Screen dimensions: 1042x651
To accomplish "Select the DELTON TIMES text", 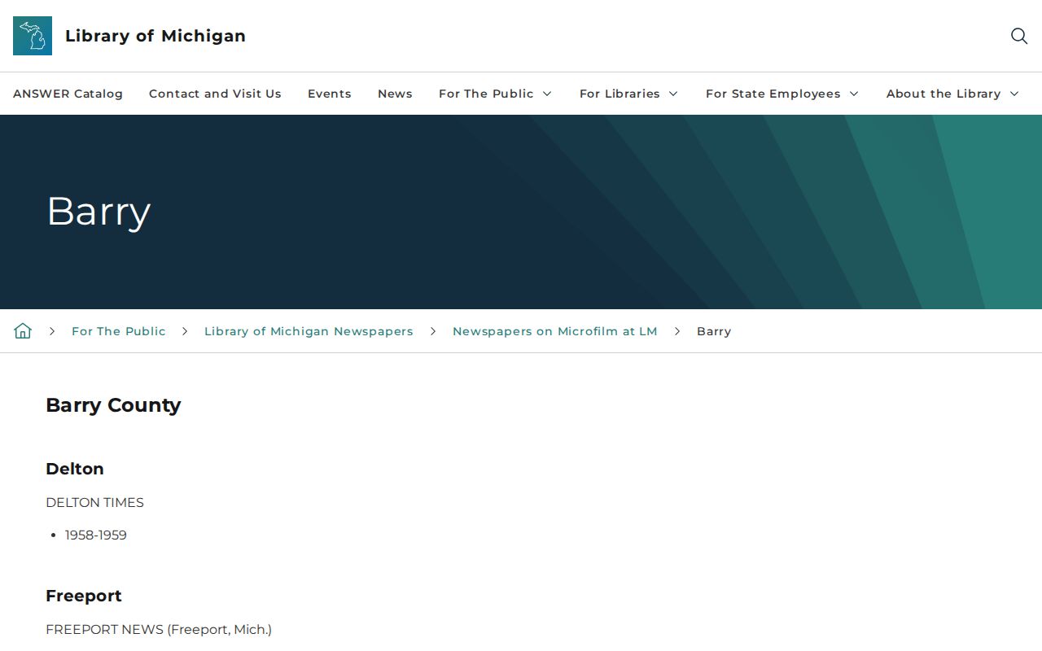I will (94, 503).
